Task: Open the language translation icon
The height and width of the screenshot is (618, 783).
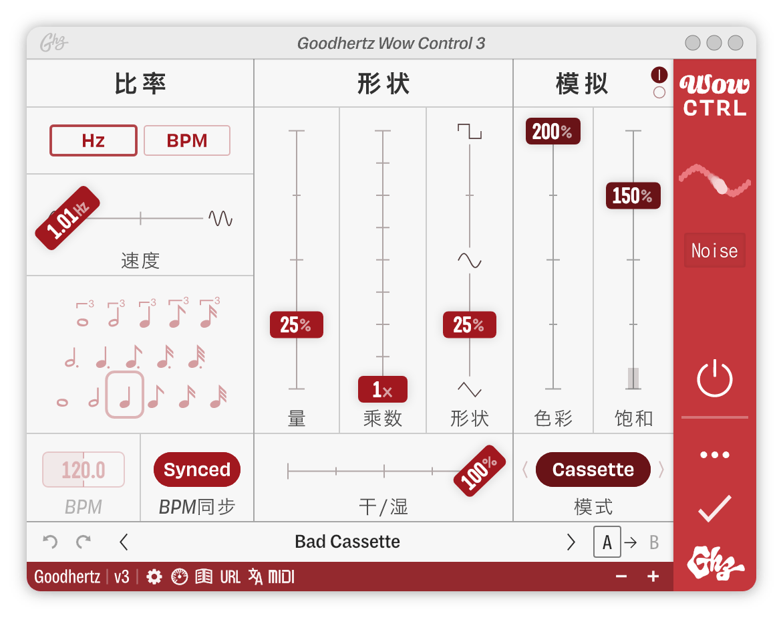Action: pos(256,576)
